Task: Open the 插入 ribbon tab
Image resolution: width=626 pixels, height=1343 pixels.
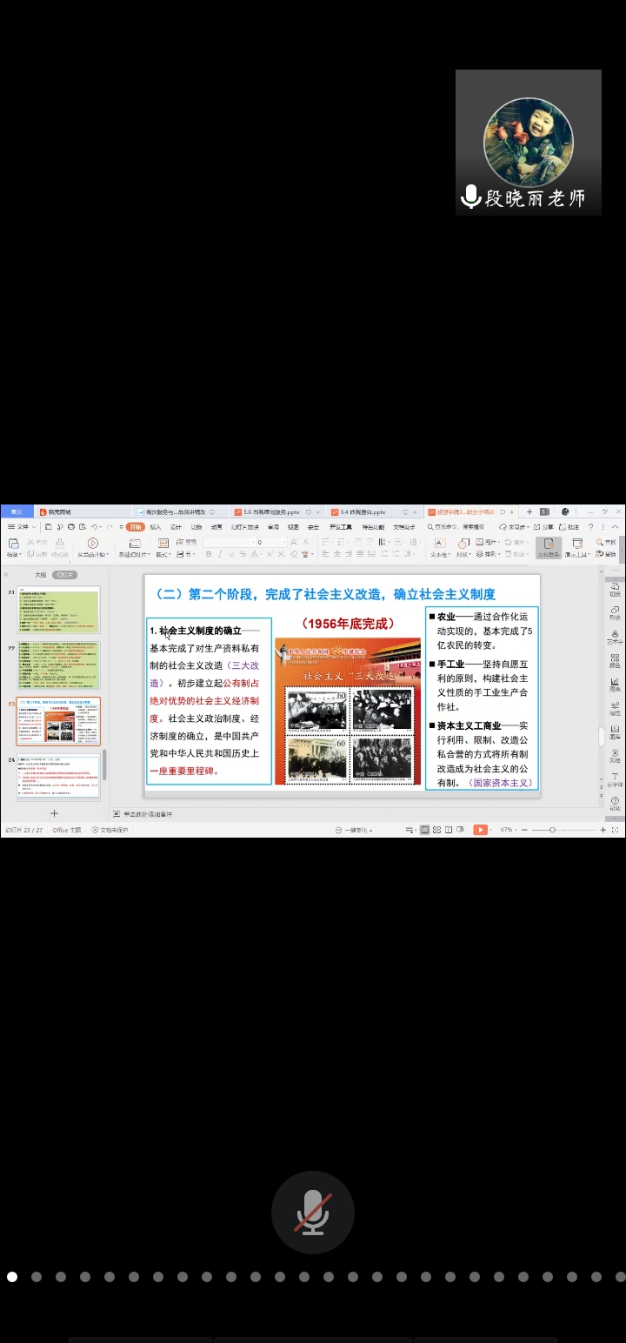Action: [156, 527]
